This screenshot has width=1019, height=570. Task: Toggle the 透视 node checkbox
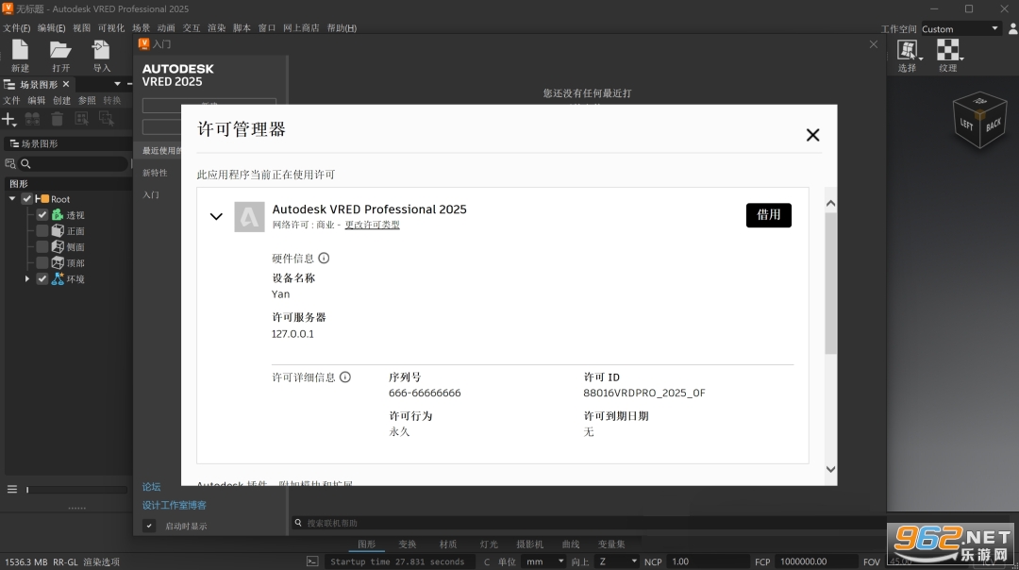[42, 214]
